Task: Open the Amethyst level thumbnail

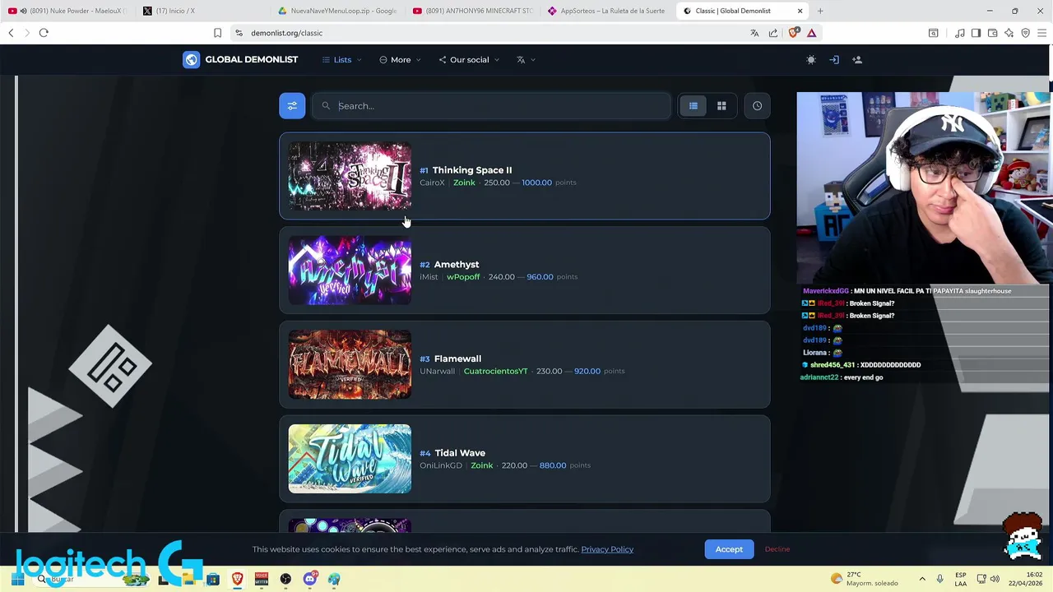Action: click(350, 271)
